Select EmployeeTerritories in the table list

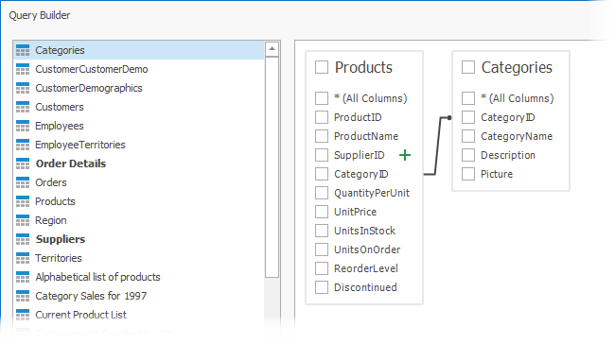tap(139, 145)
